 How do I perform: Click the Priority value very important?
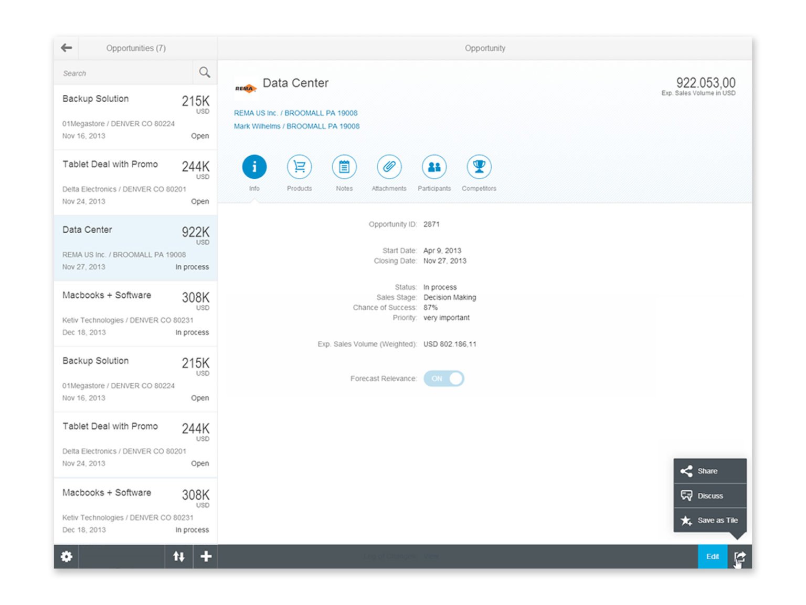(447, 318)
